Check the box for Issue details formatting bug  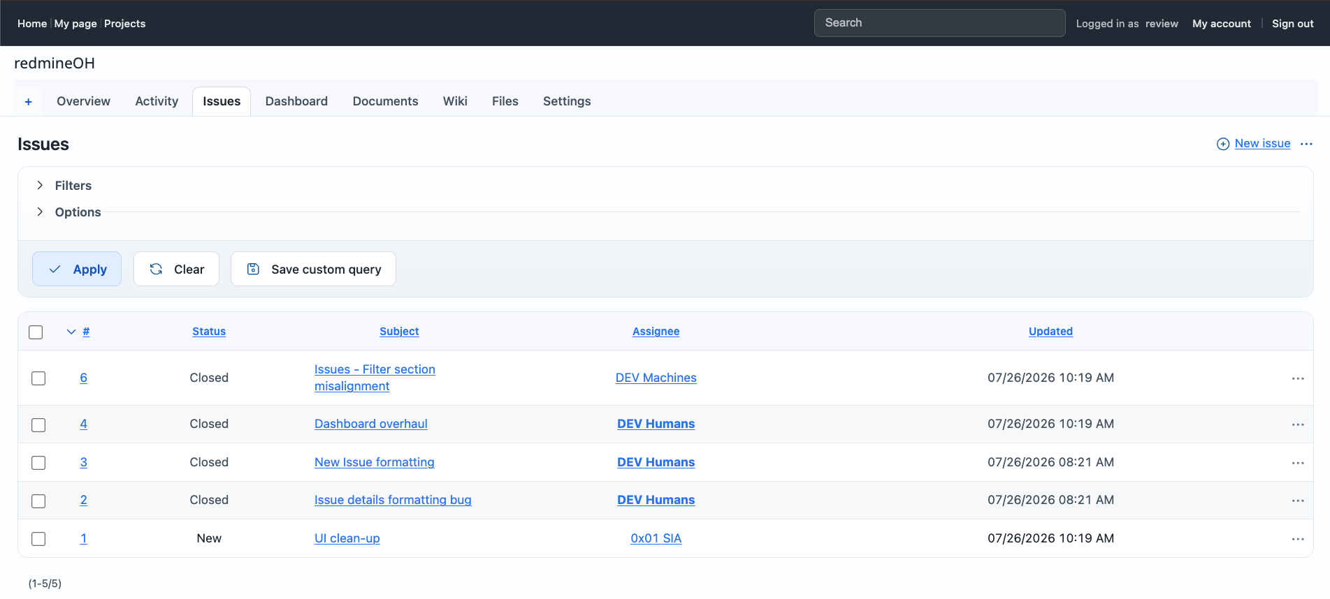coord(38,501)
